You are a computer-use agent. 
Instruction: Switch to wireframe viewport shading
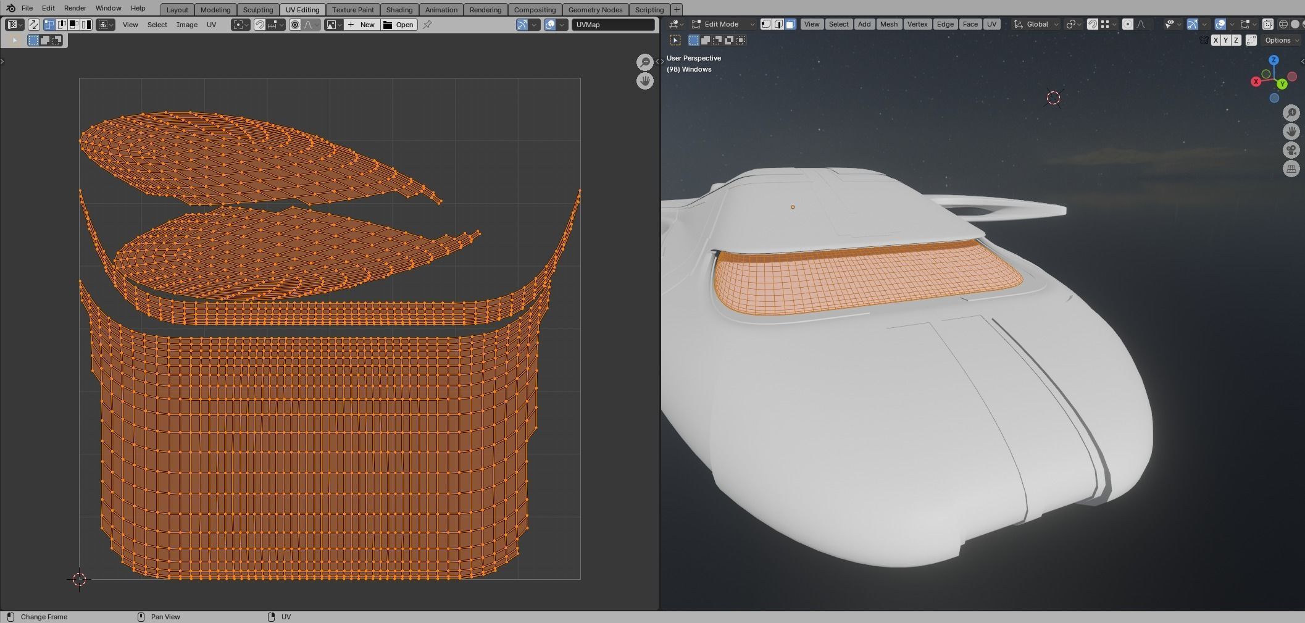tap(1283, 24)
